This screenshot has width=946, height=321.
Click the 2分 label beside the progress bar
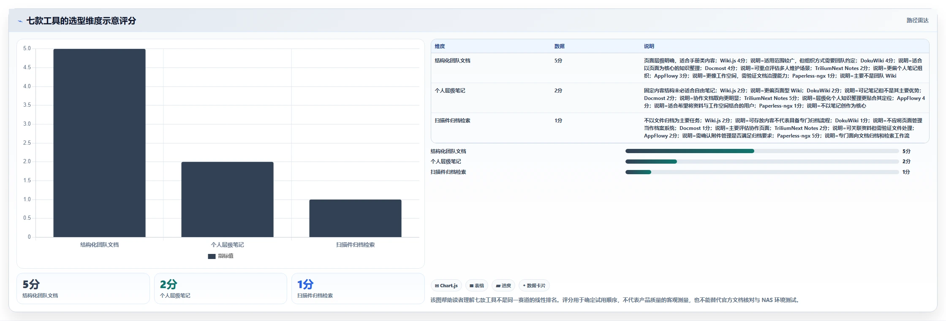pyautogui.click(x=906, y=162)
